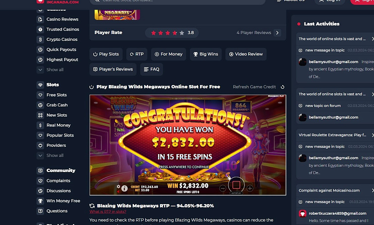Increase bet with the plus button
This screenshot has width=374, height=225.
click(x=250, y=188)
